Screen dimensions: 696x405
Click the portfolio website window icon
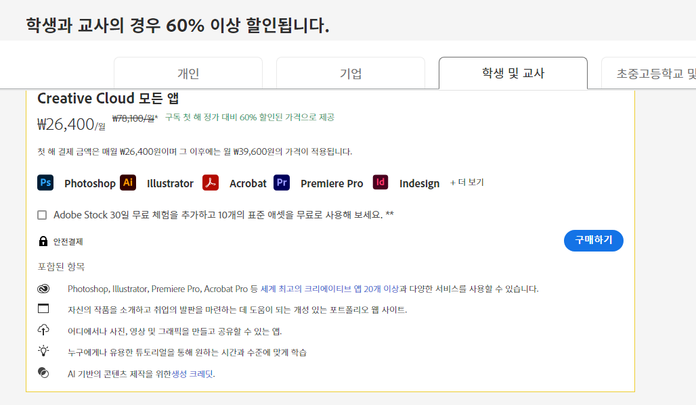(x=43, y=308)
